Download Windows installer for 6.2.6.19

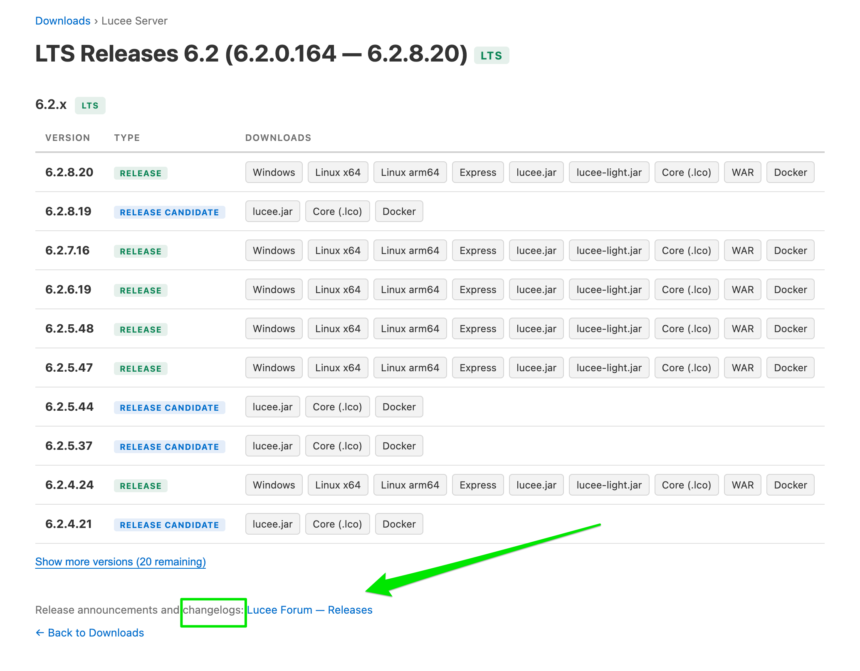pyautogui.click(x=274, y=289)
